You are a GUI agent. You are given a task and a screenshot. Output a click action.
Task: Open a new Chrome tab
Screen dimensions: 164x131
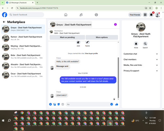pyautogui.click(x=37, y=3)
